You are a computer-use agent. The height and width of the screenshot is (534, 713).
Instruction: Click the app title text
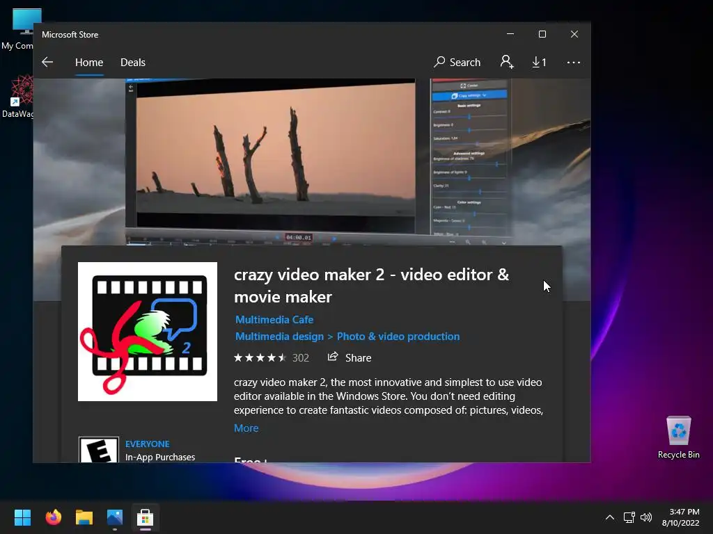pos(371,286)
